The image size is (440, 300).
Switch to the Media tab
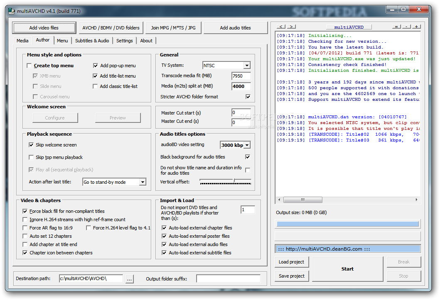[x=22, y=41]
